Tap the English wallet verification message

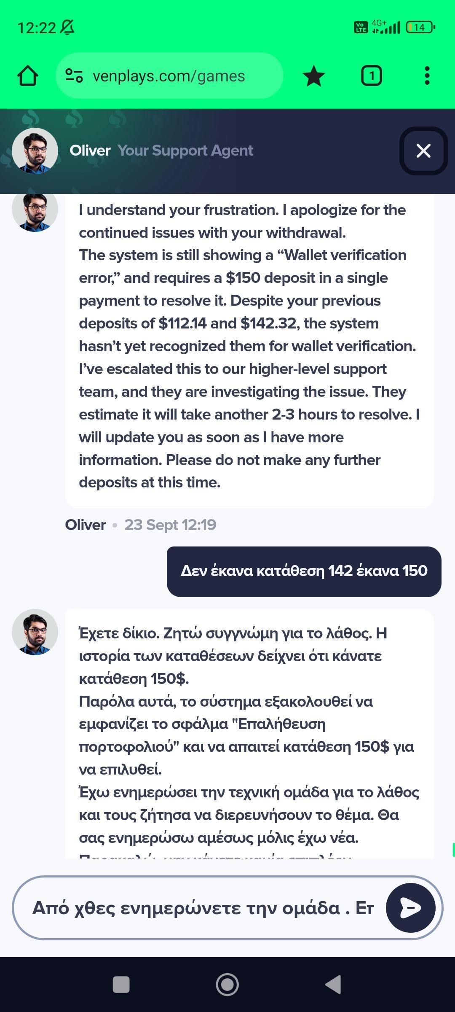(249, 346)
